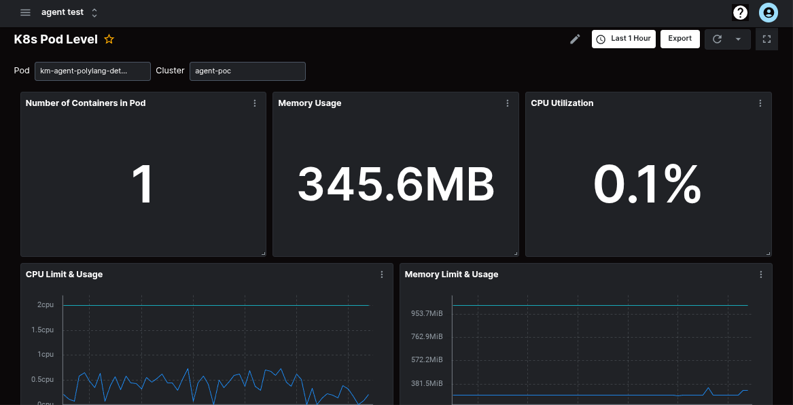This screenshot has width=793, height=405.
Task: Open the Last 1 Hour time picker
Action: (x=623, y=39)
